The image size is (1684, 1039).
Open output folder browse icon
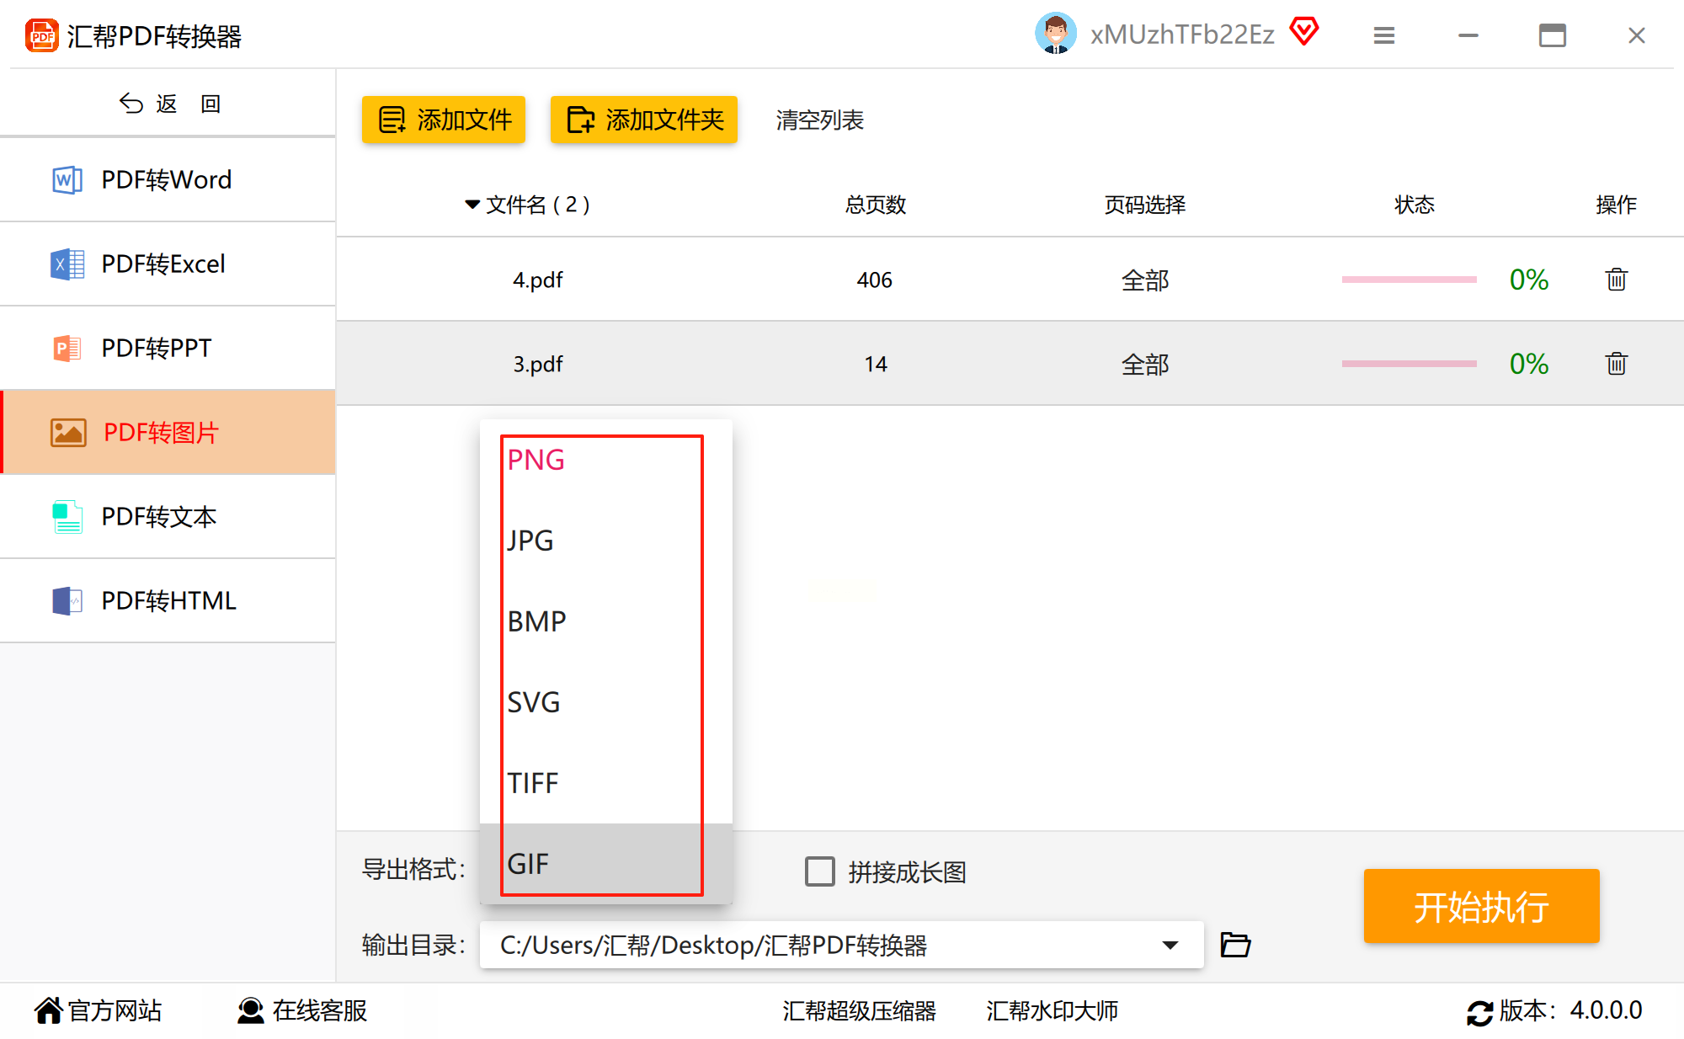click(x=1235, y=945)
